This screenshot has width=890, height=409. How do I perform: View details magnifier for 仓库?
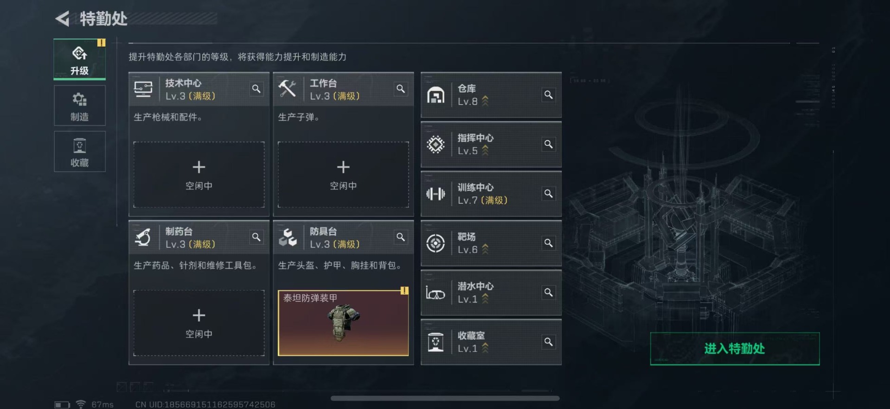coord(548,95)
